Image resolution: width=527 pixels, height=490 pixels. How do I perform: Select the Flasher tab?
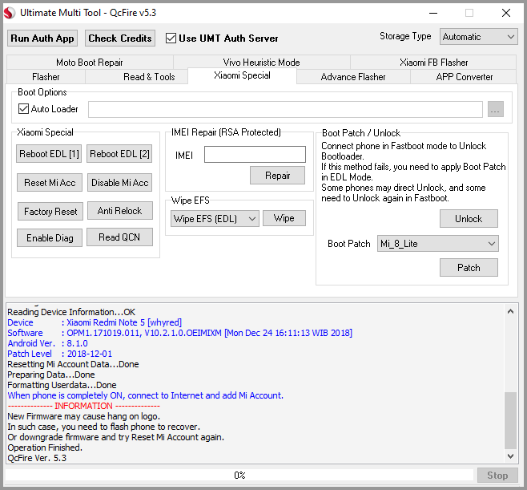coord(46,77)
